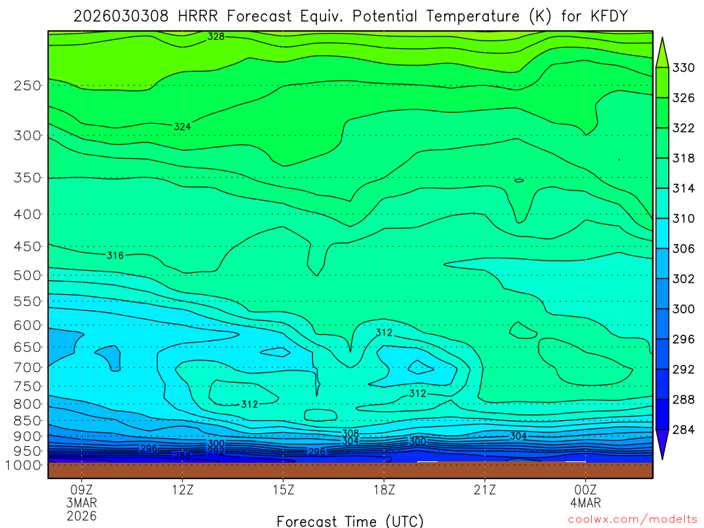
Task: Click the 400 pressure level label
Action: click(x=27, y=214)
